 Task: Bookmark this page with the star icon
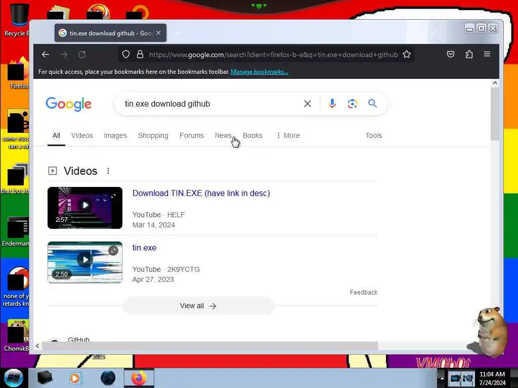pyautogui.click(x=407, y=55)
